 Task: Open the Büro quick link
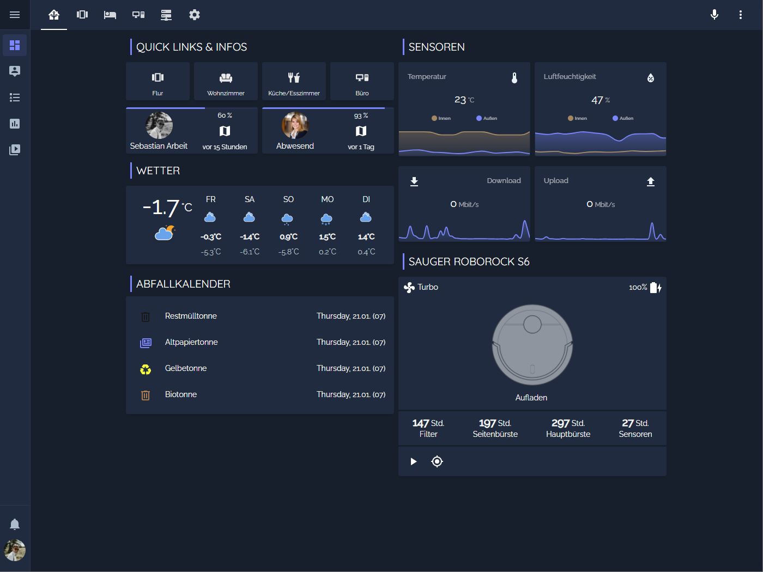coord(361,81)
